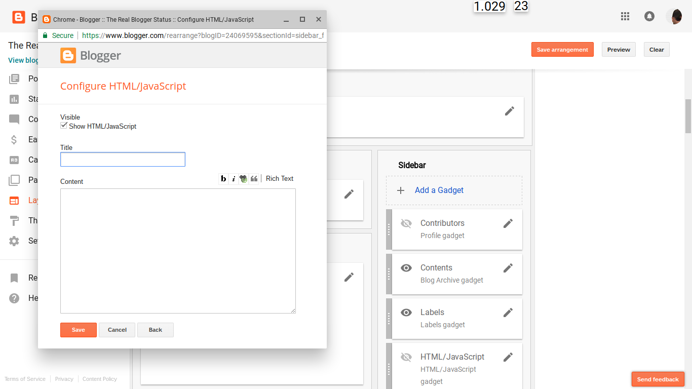
Task: Switch the editor to Rich Text
Action: pos(279,178)
